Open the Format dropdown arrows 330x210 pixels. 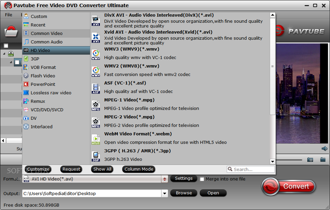click(x=164, y=179)
